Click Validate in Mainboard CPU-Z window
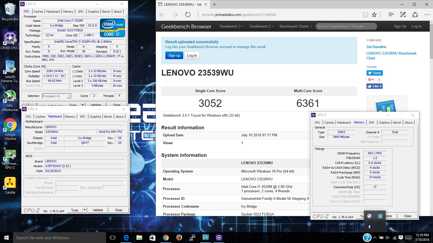Screen dimensions: 433x243 click(x=98, y=210)
